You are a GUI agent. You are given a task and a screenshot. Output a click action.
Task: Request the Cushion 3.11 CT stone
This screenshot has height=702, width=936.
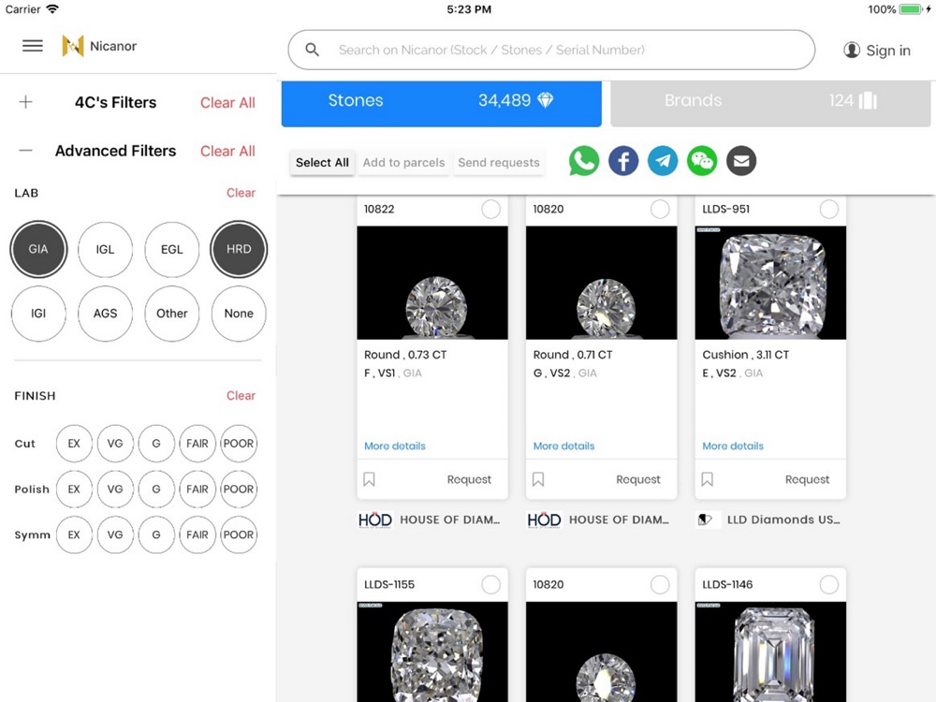click(x=807, y=479)
